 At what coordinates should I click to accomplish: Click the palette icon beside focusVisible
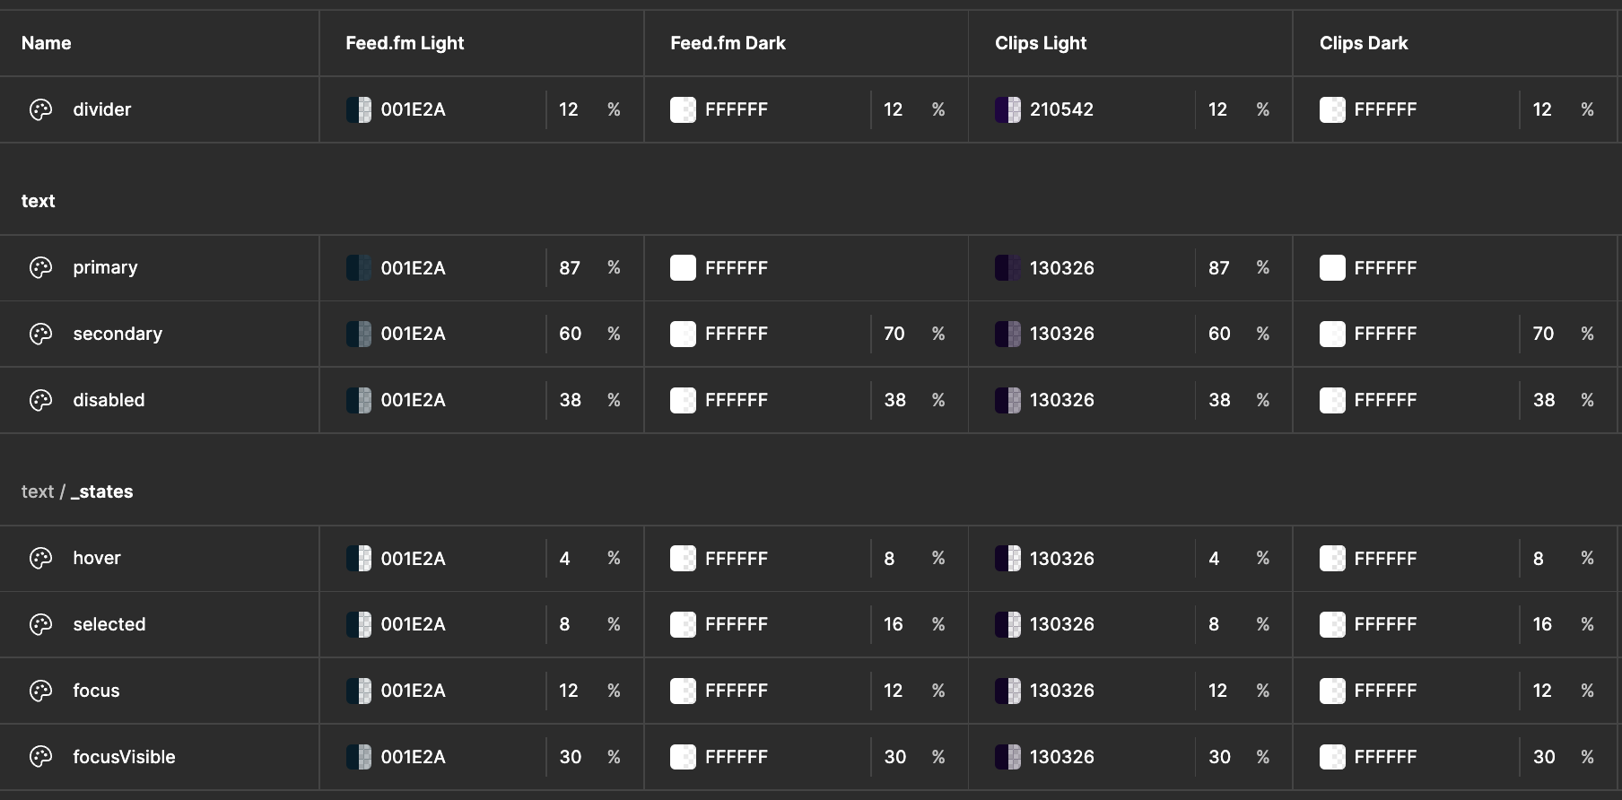coord(41,757)
